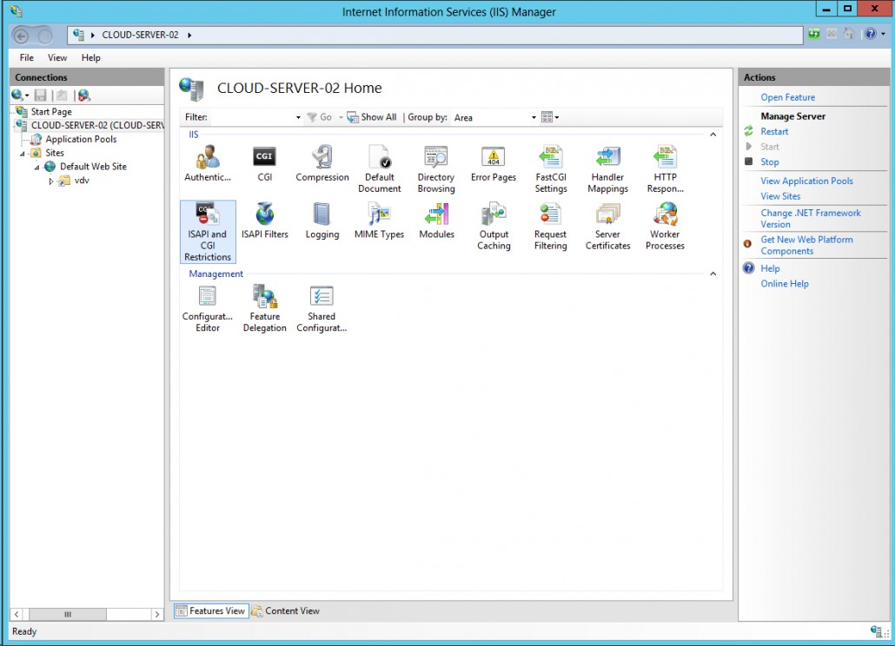This screenshot has height=646, width=895.
Task: Expand the address bar path arrow after CLOUD-SERVER-02
Action: click(189, 36)
